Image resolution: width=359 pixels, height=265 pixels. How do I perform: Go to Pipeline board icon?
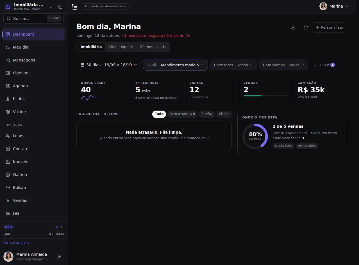pyautogui.click(x=8, y=73)
